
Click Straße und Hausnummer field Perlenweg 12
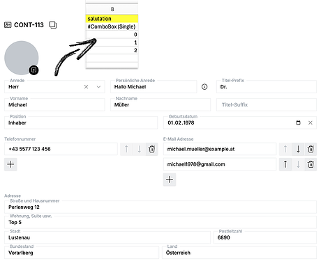pyautogui.click(x=160, y=207)
